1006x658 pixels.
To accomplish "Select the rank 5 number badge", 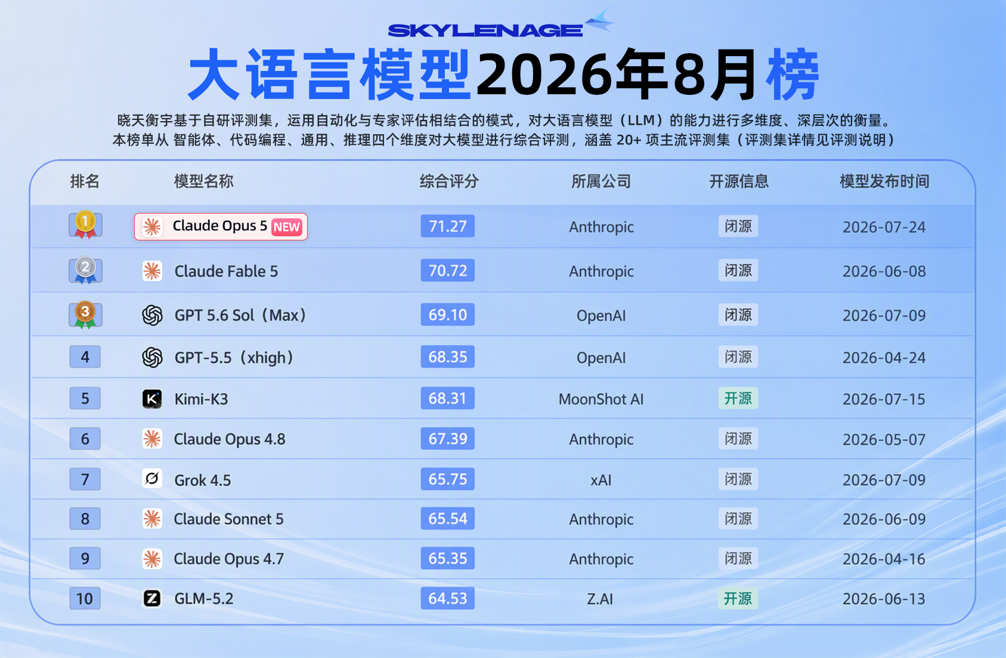I will click(x=85, y=398).
